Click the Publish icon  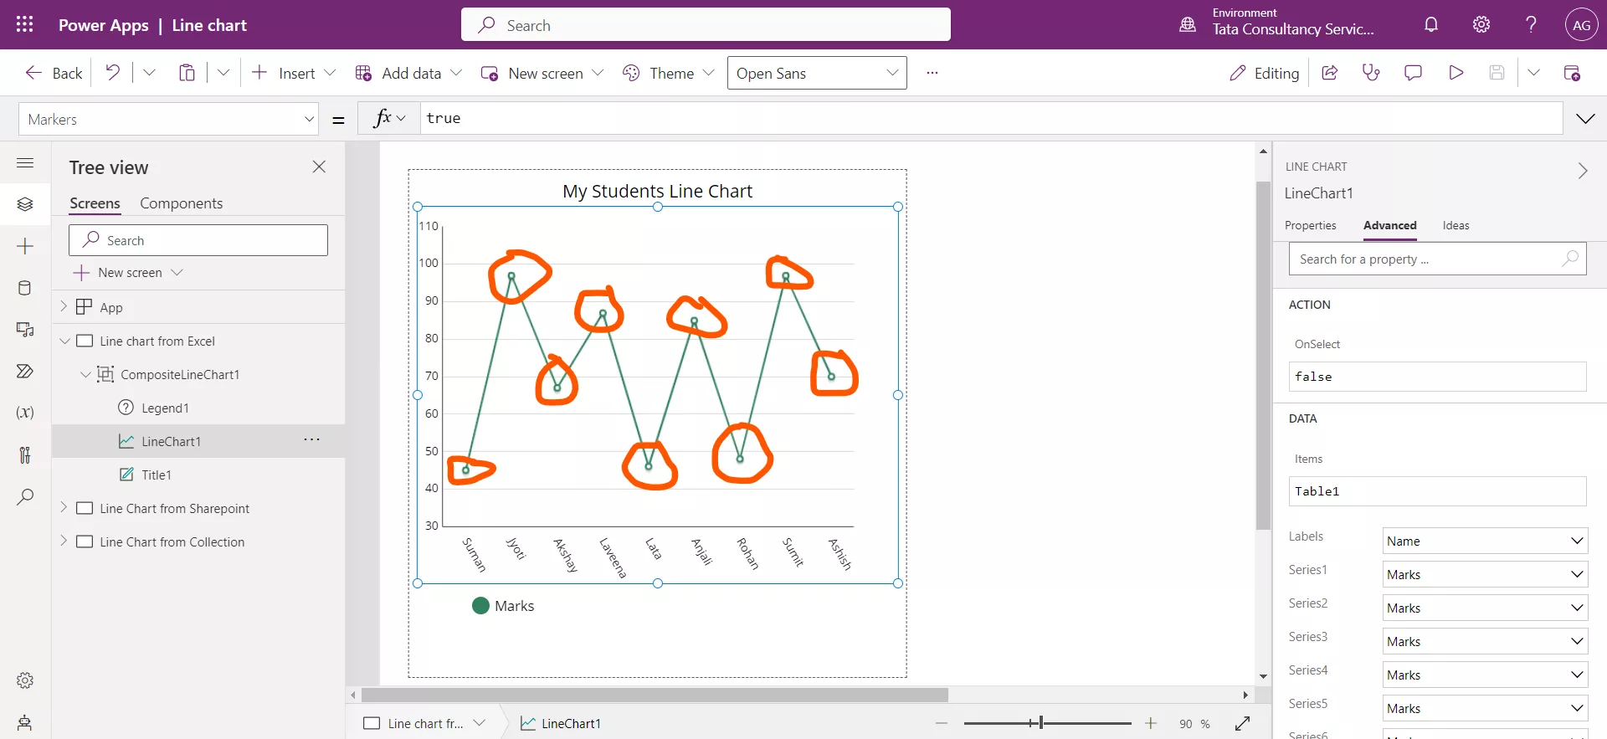1572,73
